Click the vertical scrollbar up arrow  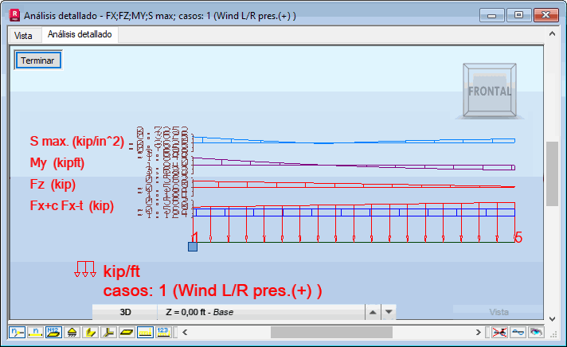point(552,33)
